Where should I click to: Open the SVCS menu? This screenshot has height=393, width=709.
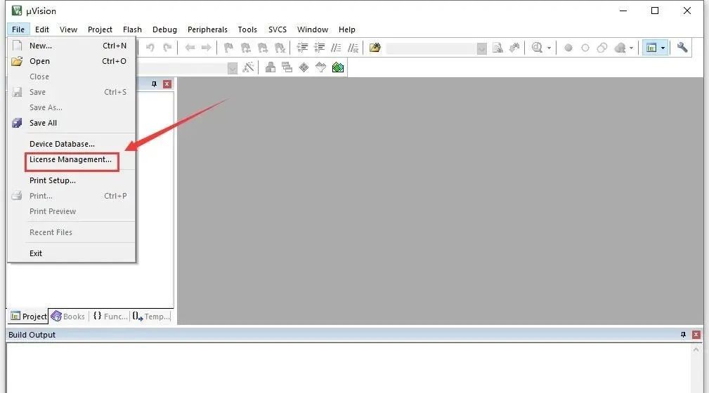278,29
